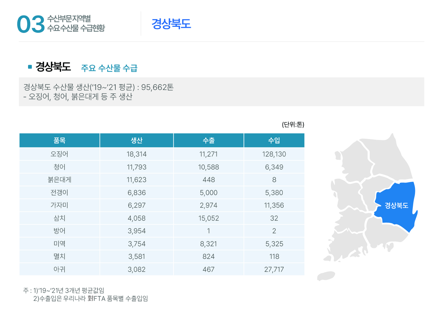Click the "(단위:톤)" unit label
The image size is (444, 333).
pyautogui.click(x=293, y=124)
